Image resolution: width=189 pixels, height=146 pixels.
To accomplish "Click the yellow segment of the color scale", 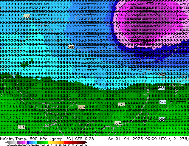I will pos(49,142).
